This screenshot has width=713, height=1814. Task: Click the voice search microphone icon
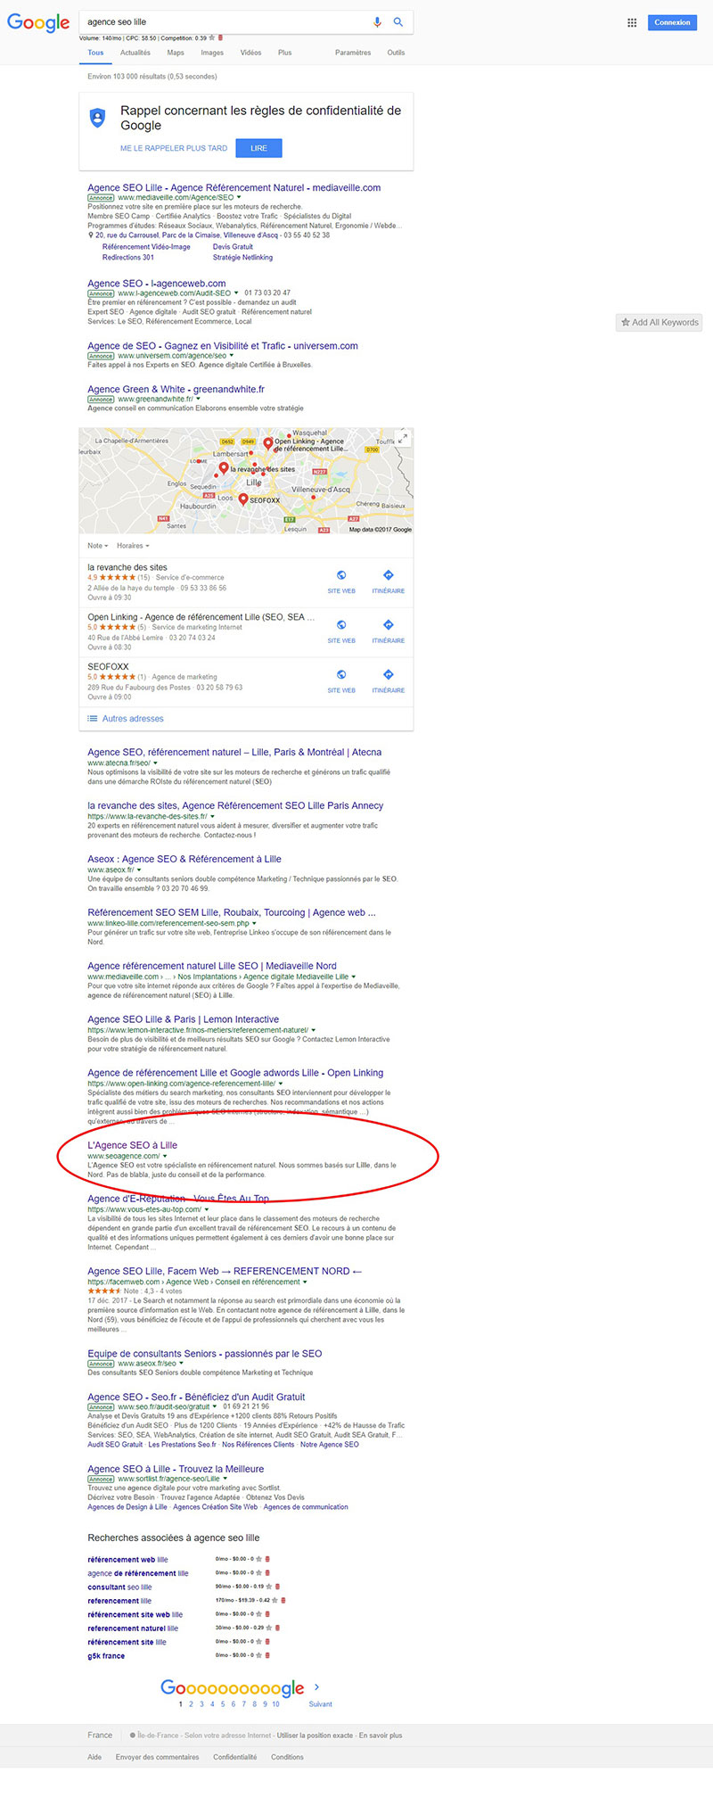click(x=377, y=22)
